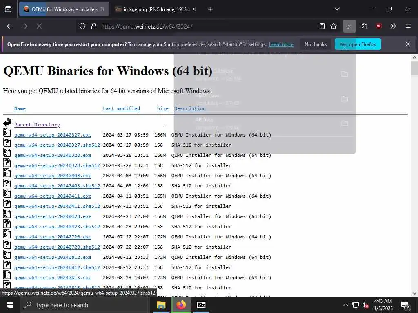Image resolution: width=418 pixels, height=313 pixels.
Task: Click unknown file icon for 20240327.sha512
Action: coord(7,142)
